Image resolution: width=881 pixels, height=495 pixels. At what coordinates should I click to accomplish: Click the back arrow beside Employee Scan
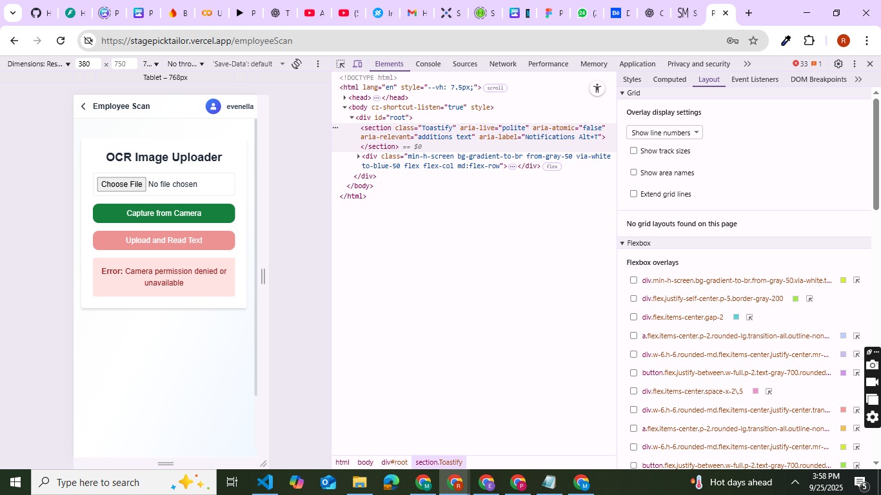pos(83,106)
